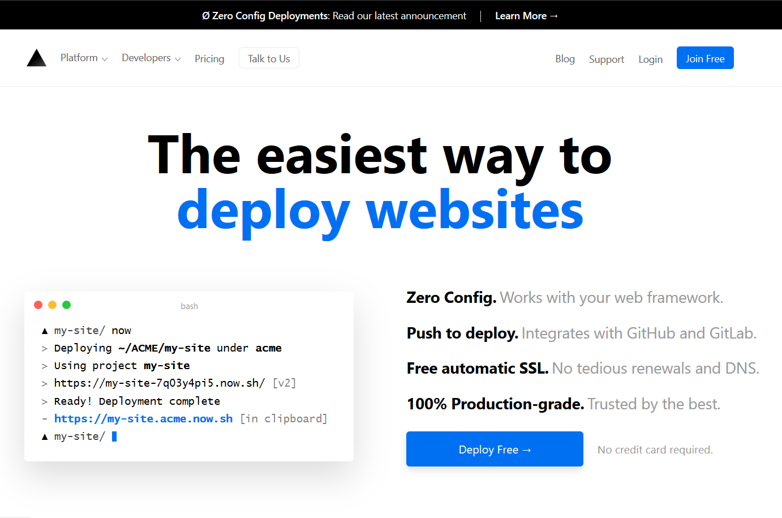Click the my-site.acme.now.sh link in terminal

144,419
